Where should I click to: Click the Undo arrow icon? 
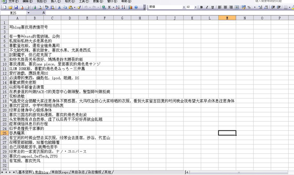pyautogui.click(x=86, y=8)
